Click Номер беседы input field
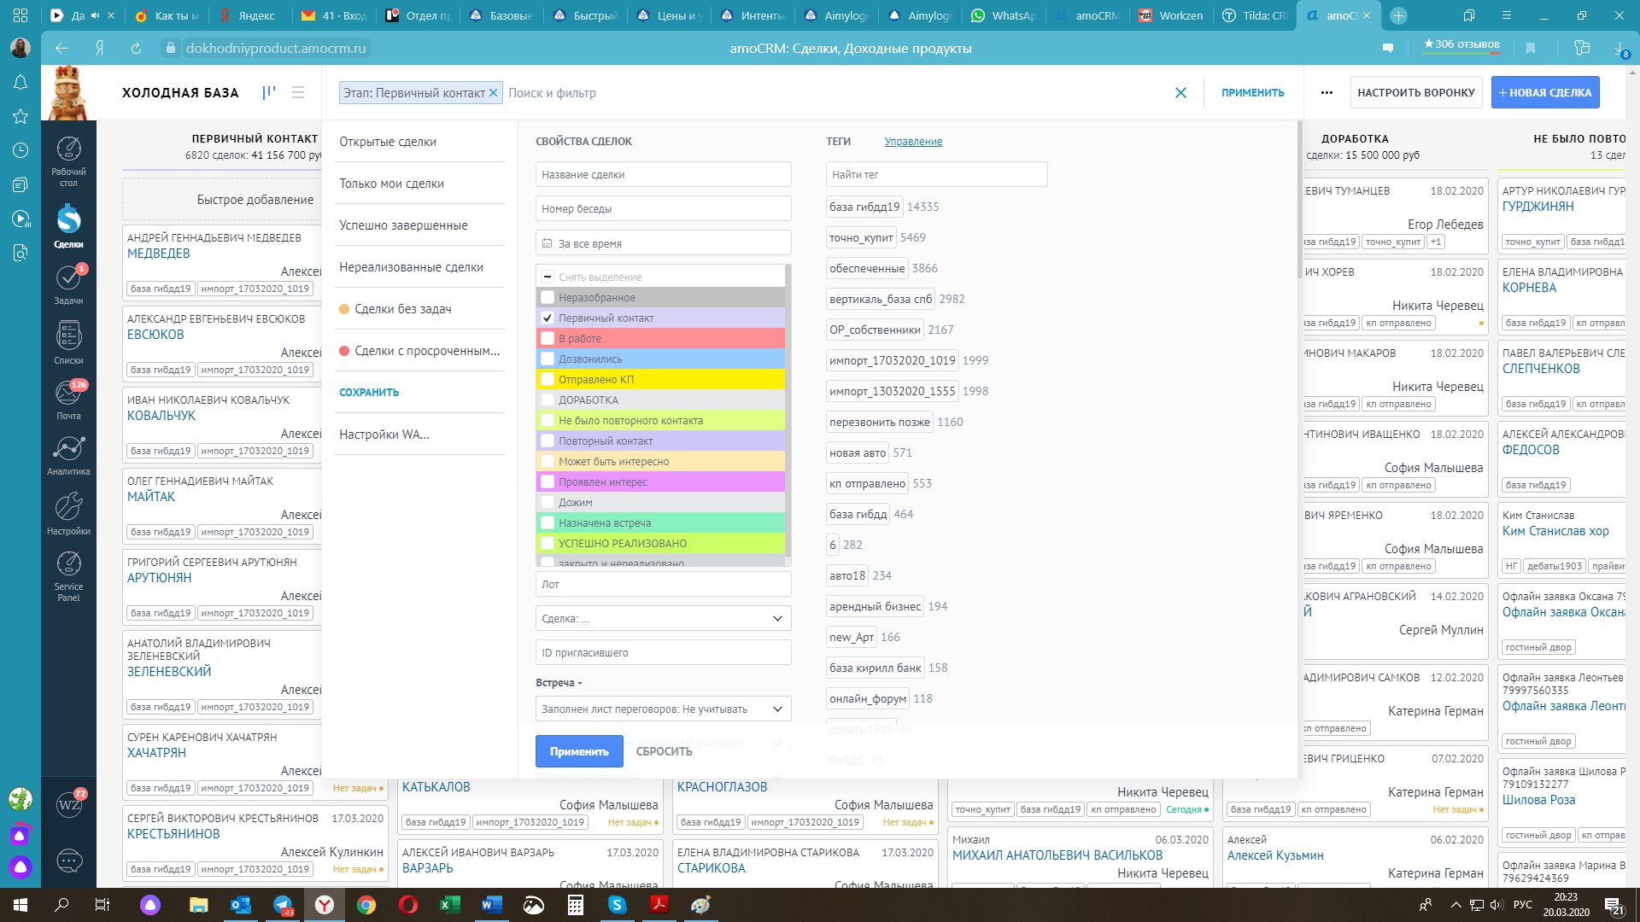 coord(662,208)
